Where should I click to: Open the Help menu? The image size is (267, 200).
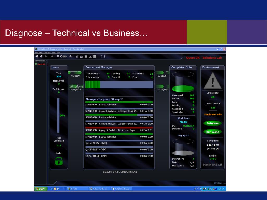[58, 52]
